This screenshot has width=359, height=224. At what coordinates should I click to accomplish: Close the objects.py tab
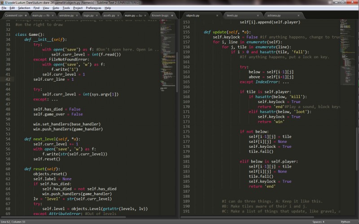(217, 16)
